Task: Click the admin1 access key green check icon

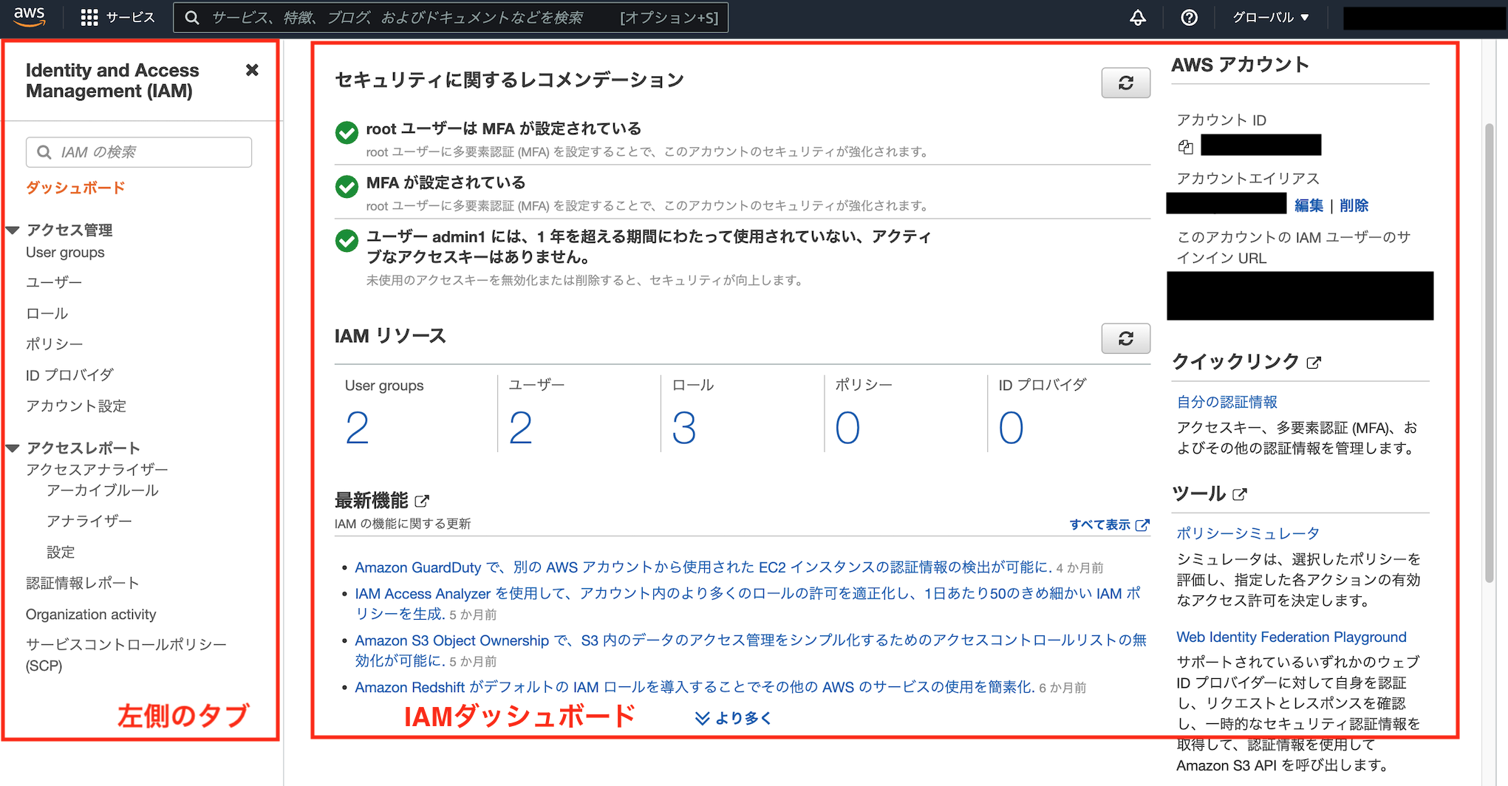Action: click(347, 241)
